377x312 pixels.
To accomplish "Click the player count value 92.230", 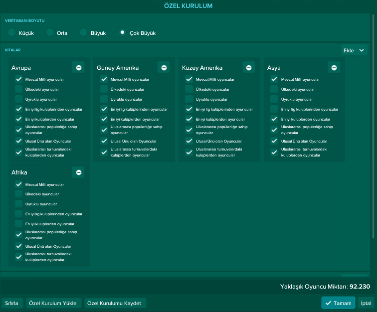I will coord(360,287).
